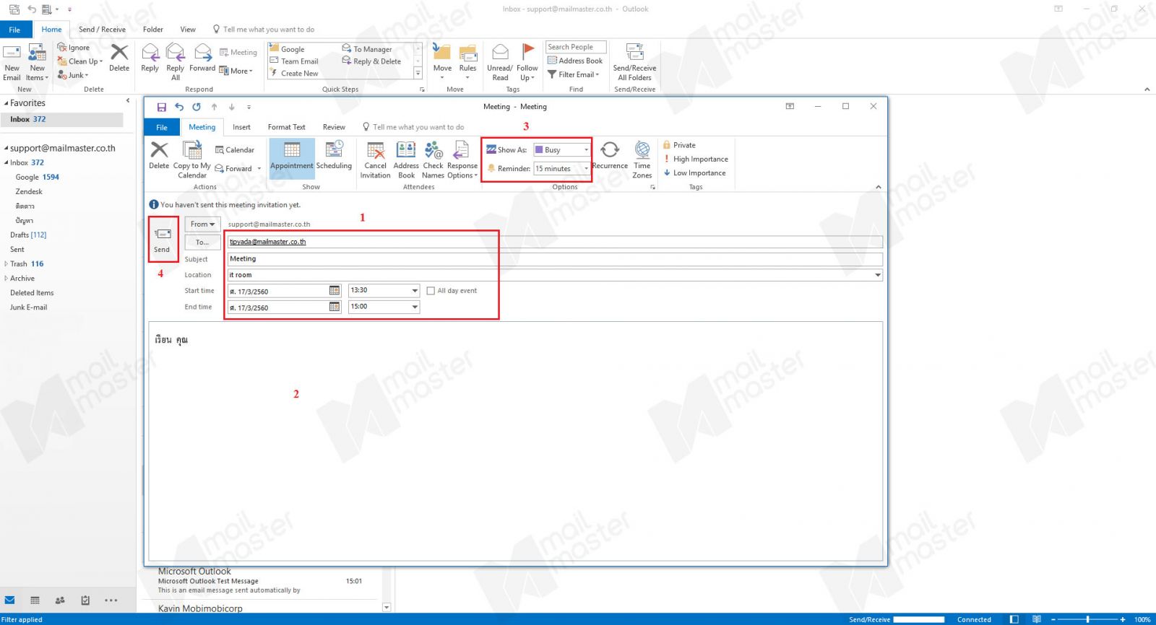Open Start time 13:30 dropdown
The width and height of the screenshot is (1156, 625).
[415, 290]
